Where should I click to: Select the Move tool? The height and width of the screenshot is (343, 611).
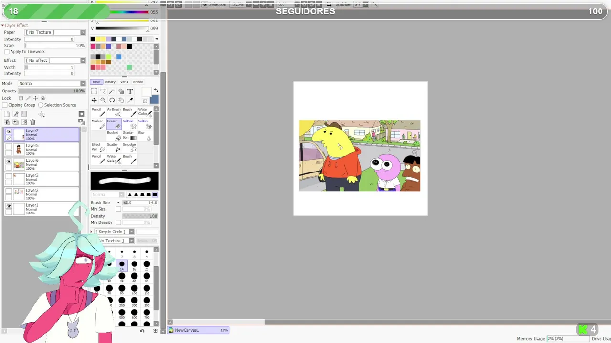(x=94, y=100)
